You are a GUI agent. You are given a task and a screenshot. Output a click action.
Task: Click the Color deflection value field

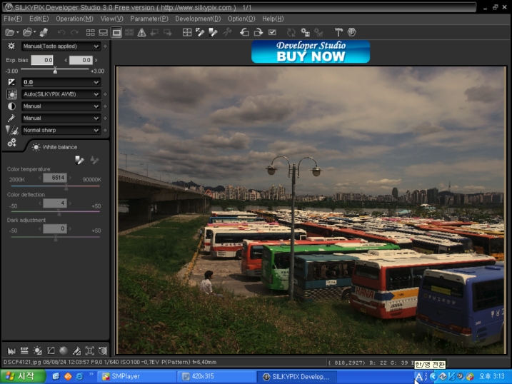(x=55, y=203)
